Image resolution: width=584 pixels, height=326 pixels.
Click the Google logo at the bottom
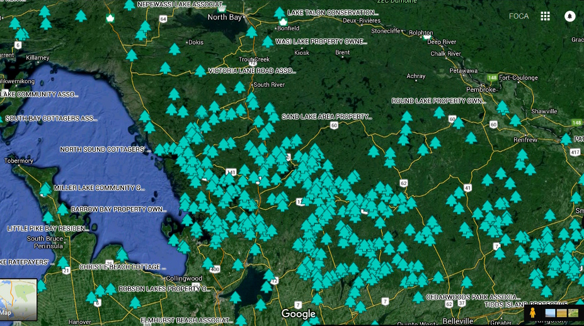pos(298,313)
